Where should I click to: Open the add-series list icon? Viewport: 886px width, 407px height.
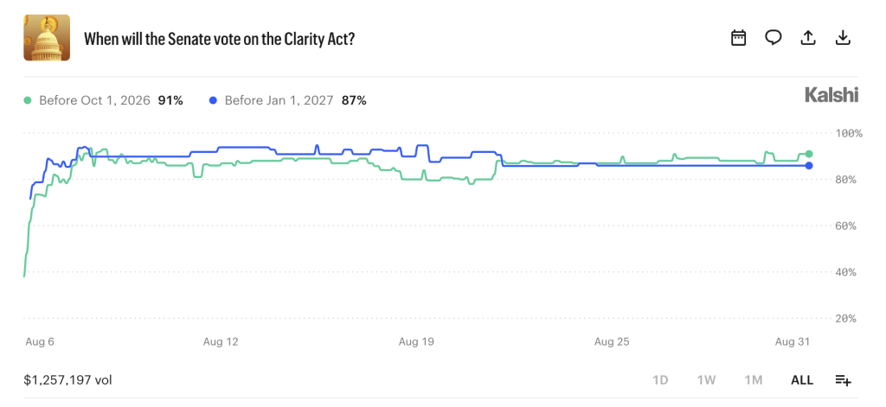(x=843, y=380)
